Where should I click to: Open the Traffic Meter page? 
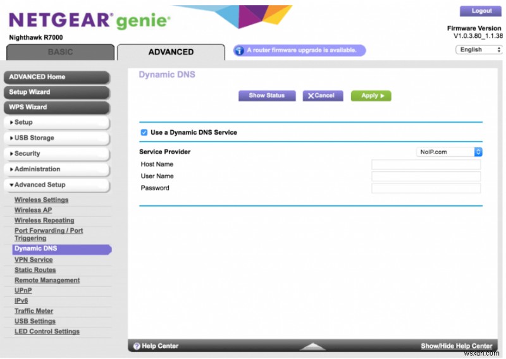(34, 311)
